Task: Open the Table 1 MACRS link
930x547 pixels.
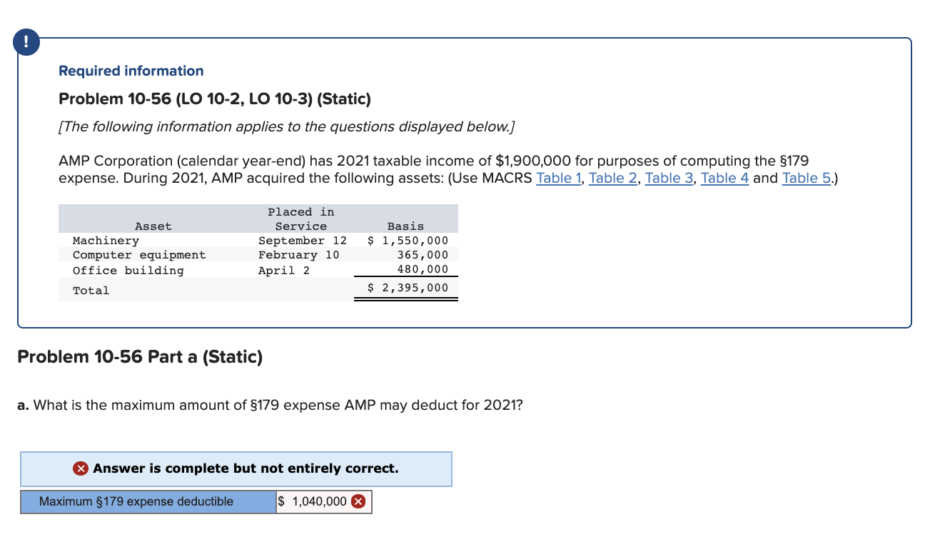Action: [x=559, y=178]
